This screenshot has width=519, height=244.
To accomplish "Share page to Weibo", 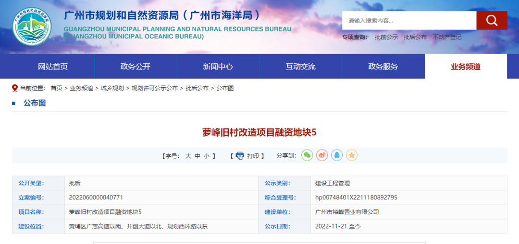I will click(x=322, y=155).
